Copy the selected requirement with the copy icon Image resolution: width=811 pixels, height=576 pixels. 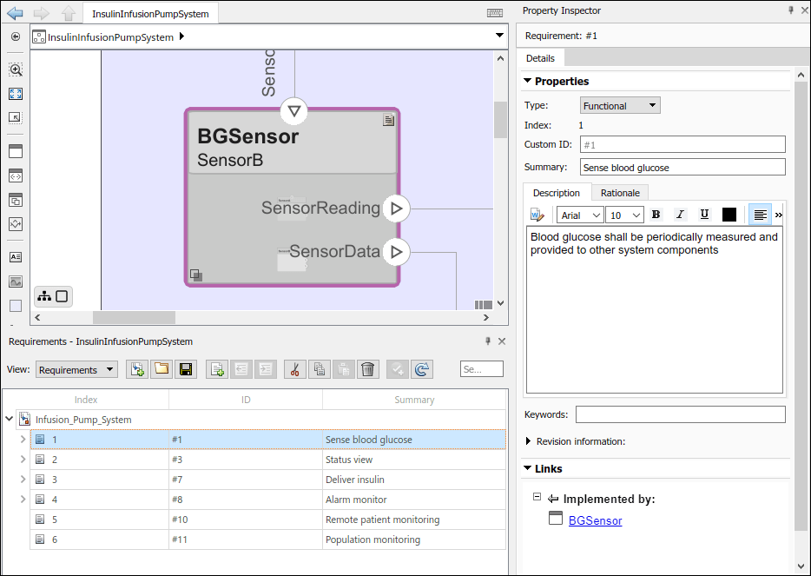tap(319, 368)
